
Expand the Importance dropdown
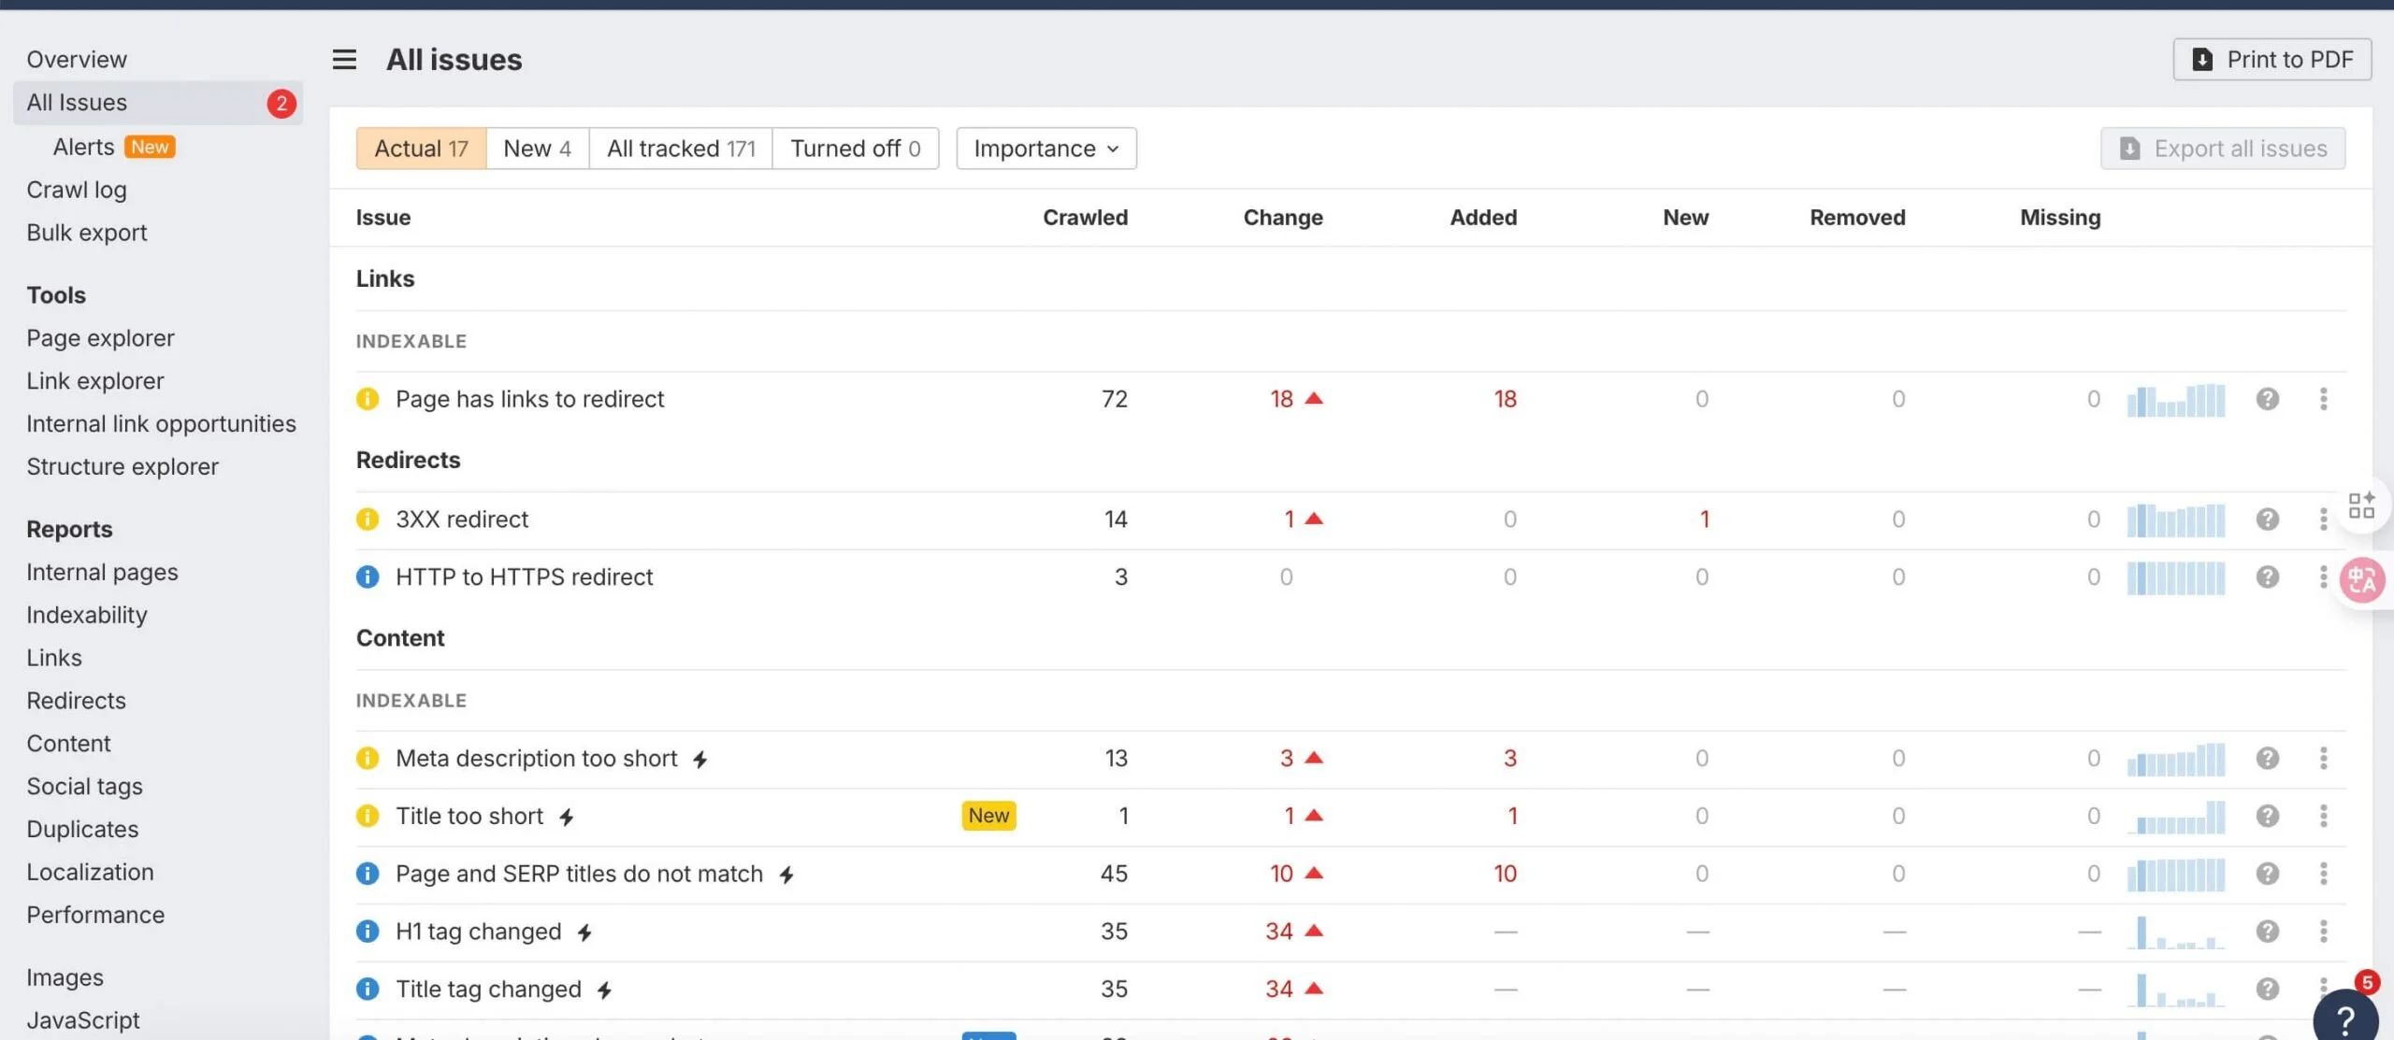point(1046,149)
